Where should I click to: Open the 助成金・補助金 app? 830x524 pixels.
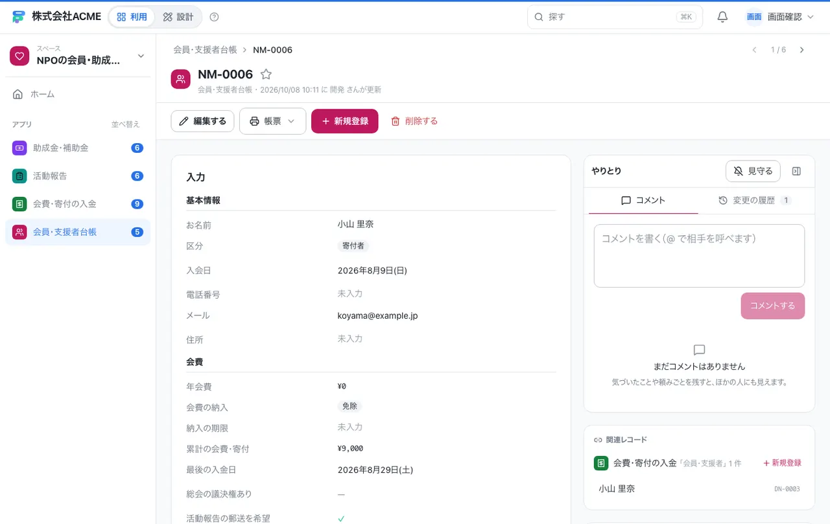click(78, 148)
